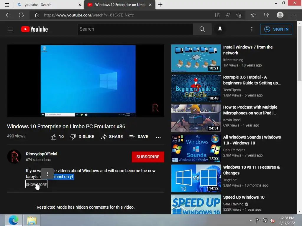The width and height of the screenshot is (302, 226).
Task: Click the browser address bar URL
Action: tap(89, 15)
